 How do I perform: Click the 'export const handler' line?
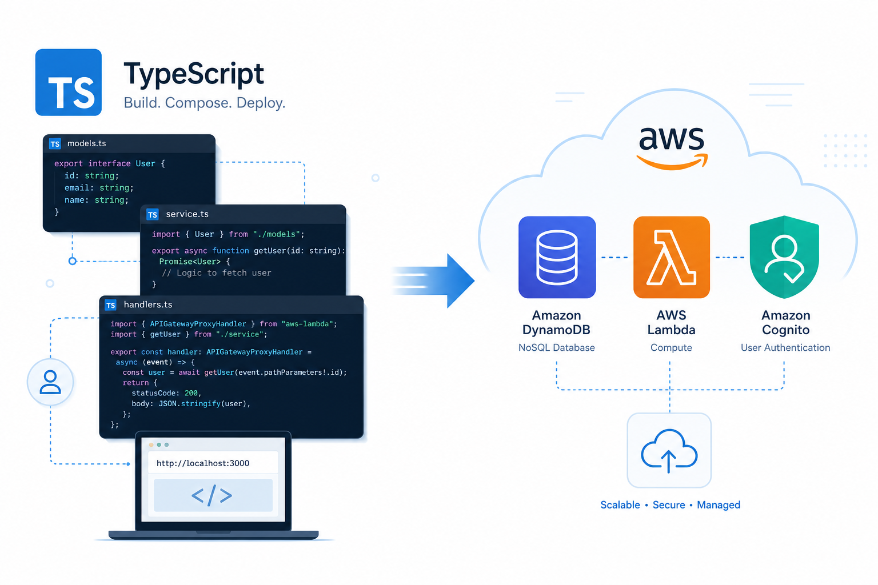coord(211,352)
